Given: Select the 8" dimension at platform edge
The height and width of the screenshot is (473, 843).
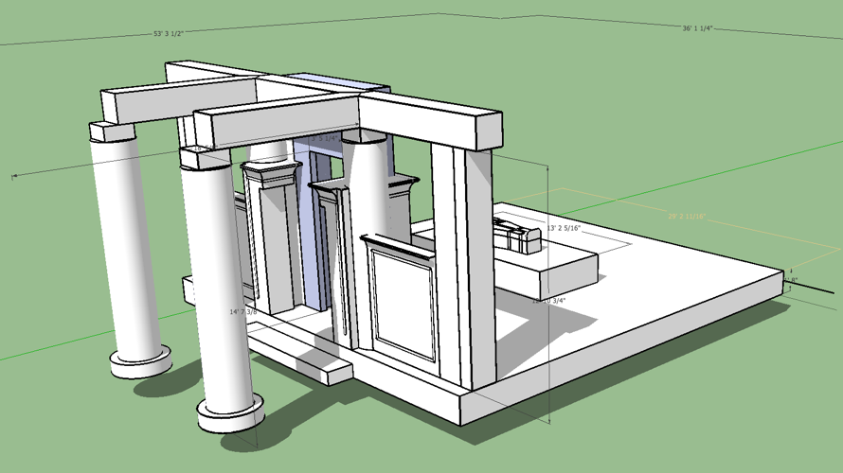Looking at the screenshot, I should 792,280.
